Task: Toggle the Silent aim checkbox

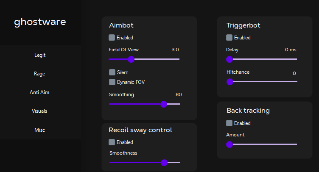Action: 112,72
